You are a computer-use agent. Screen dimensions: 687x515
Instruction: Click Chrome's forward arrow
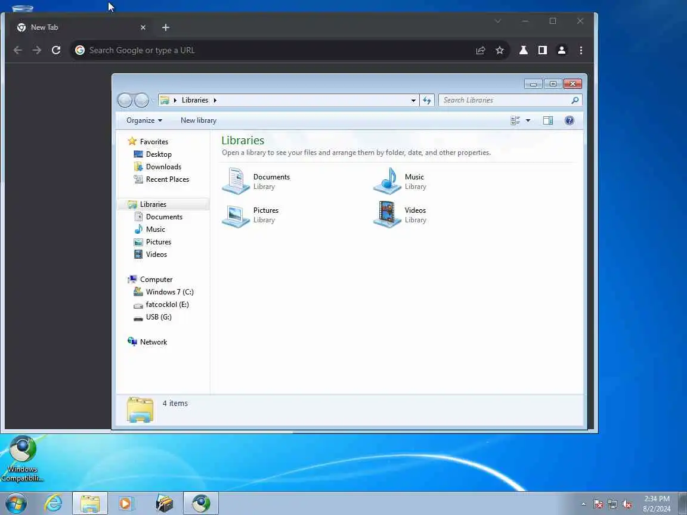click(37, 50)
